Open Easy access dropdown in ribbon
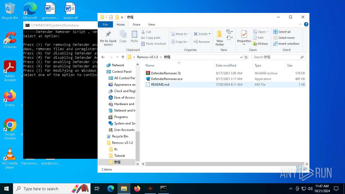This screenshot has width=345, height=194. (x=230, y=38)
